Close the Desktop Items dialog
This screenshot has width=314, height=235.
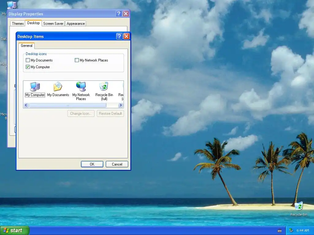126,36
